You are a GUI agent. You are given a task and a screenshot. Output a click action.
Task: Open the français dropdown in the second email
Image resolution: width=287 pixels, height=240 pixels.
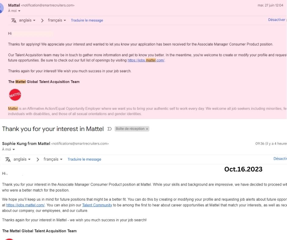pos(53,159)
